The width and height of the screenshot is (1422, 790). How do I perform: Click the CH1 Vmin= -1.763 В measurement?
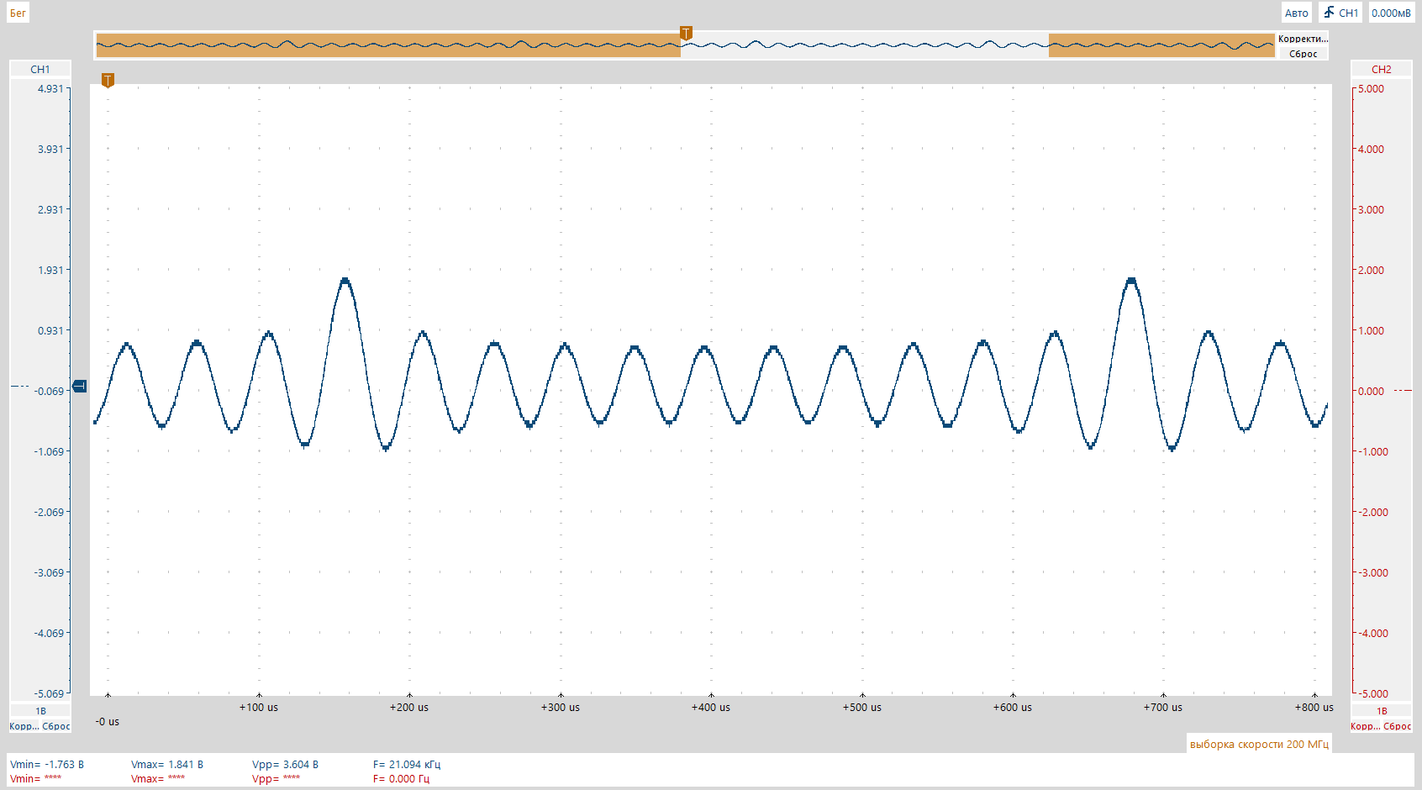pyautogui.click(x=47, y=764)
